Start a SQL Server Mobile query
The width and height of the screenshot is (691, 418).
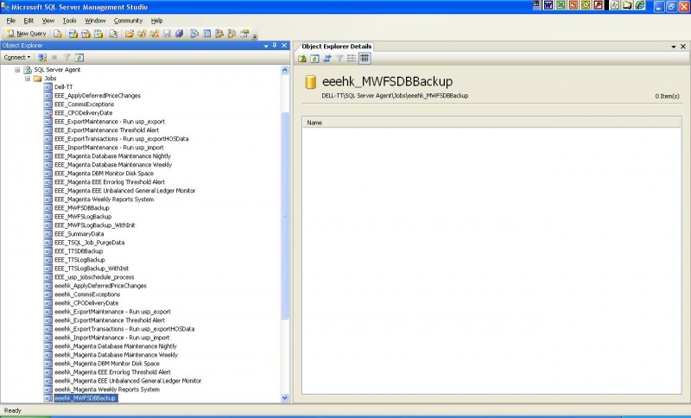pyautogui.click(x=113, y=34)
